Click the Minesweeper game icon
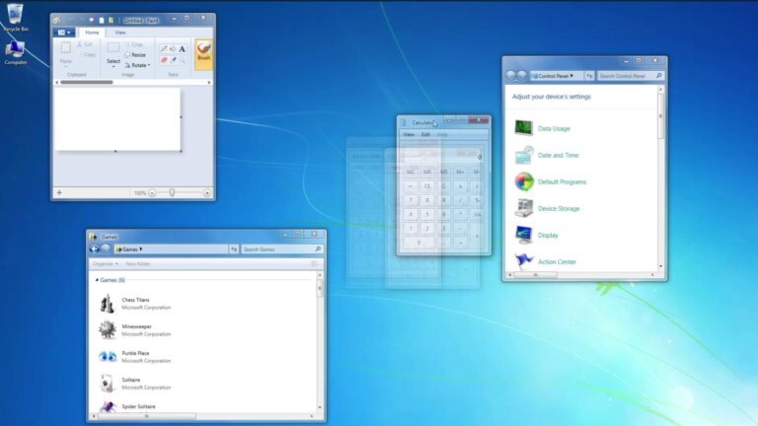The height and width of the screenshot is (426, 758). pos(107,330)
